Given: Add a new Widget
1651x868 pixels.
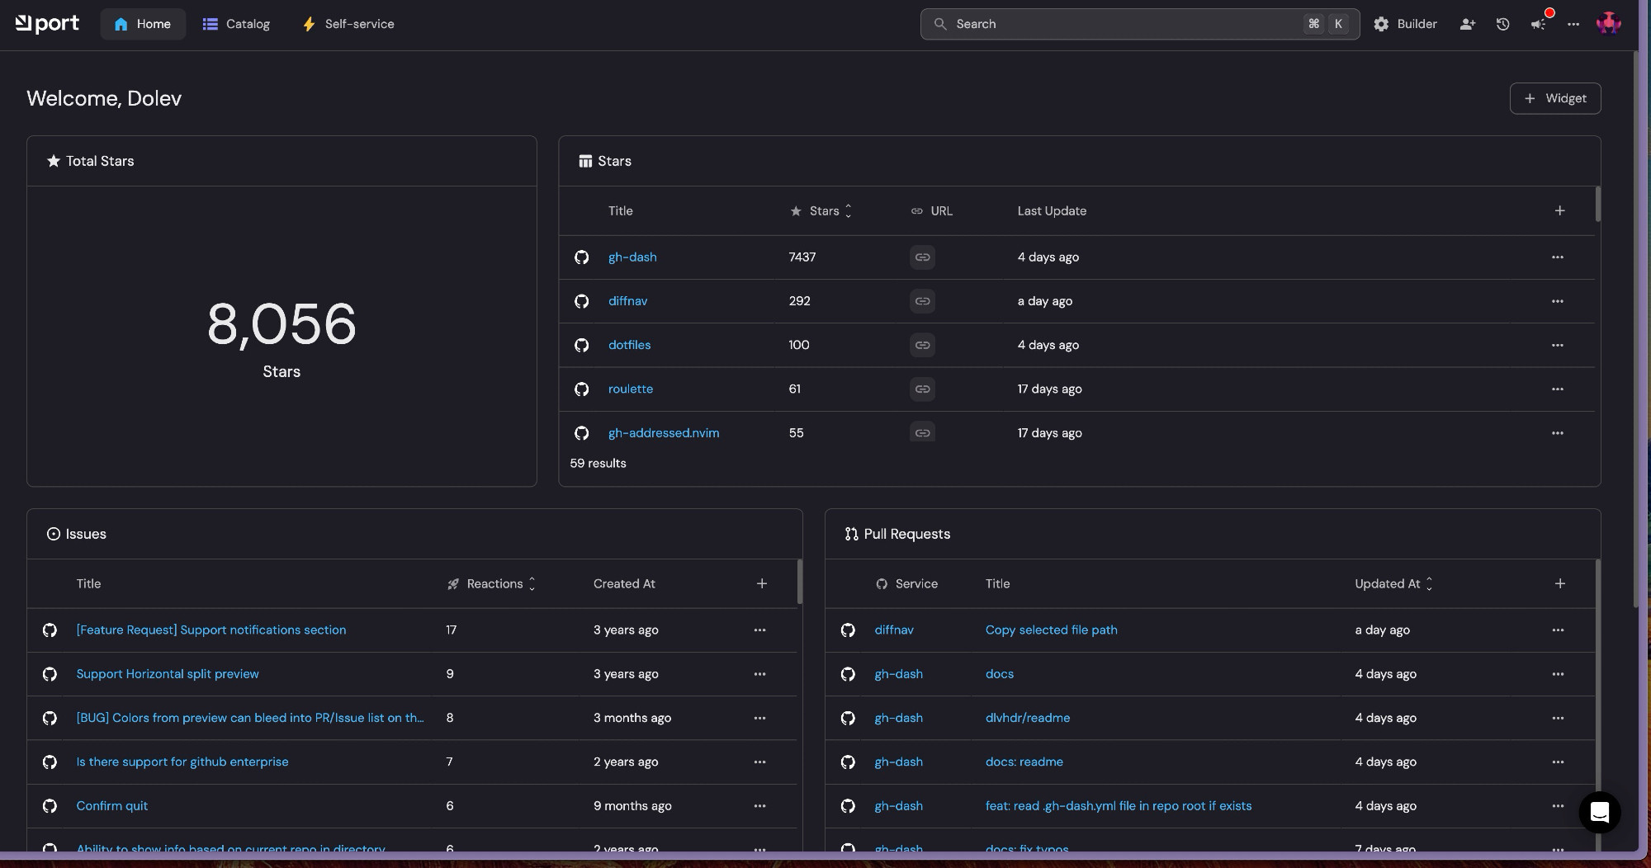Looking at the screenshot, I should (1555, 98).
